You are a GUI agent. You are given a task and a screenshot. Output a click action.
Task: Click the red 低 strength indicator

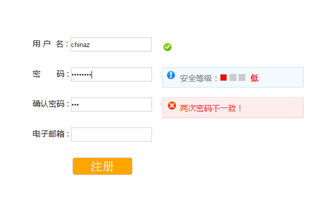pos(254,78)
